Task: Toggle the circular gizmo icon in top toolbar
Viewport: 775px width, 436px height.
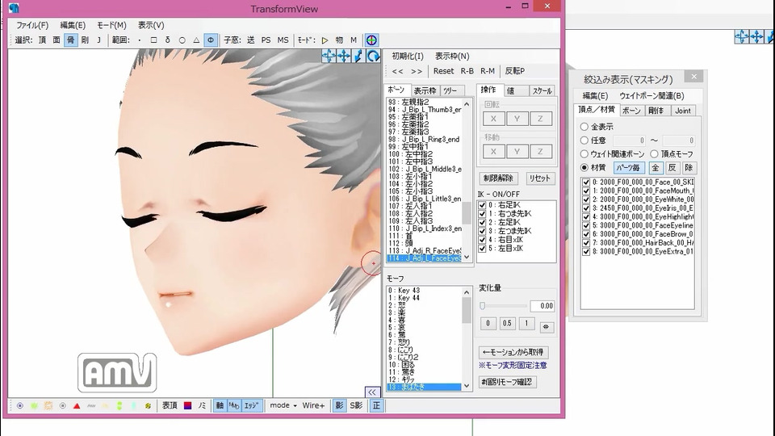Action: (x=371, y=40)
